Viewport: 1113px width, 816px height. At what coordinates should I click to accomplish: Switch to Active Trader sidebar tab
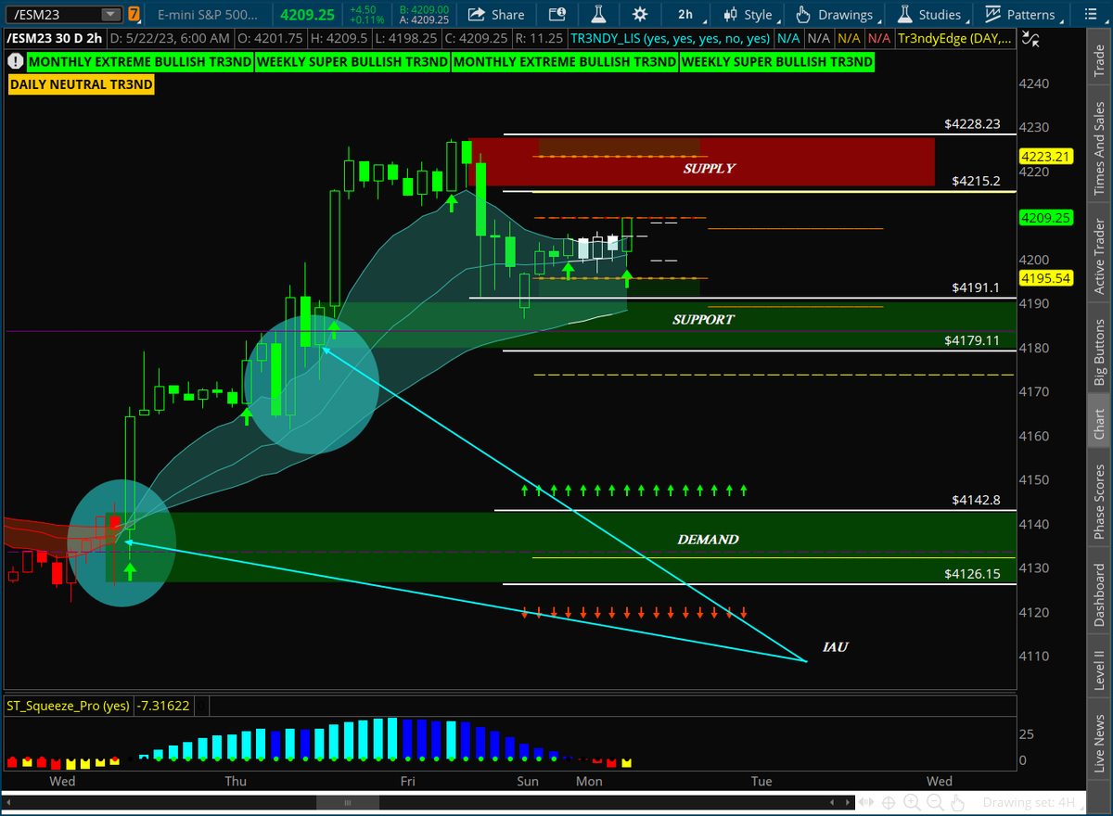(x=1099, y=257)
